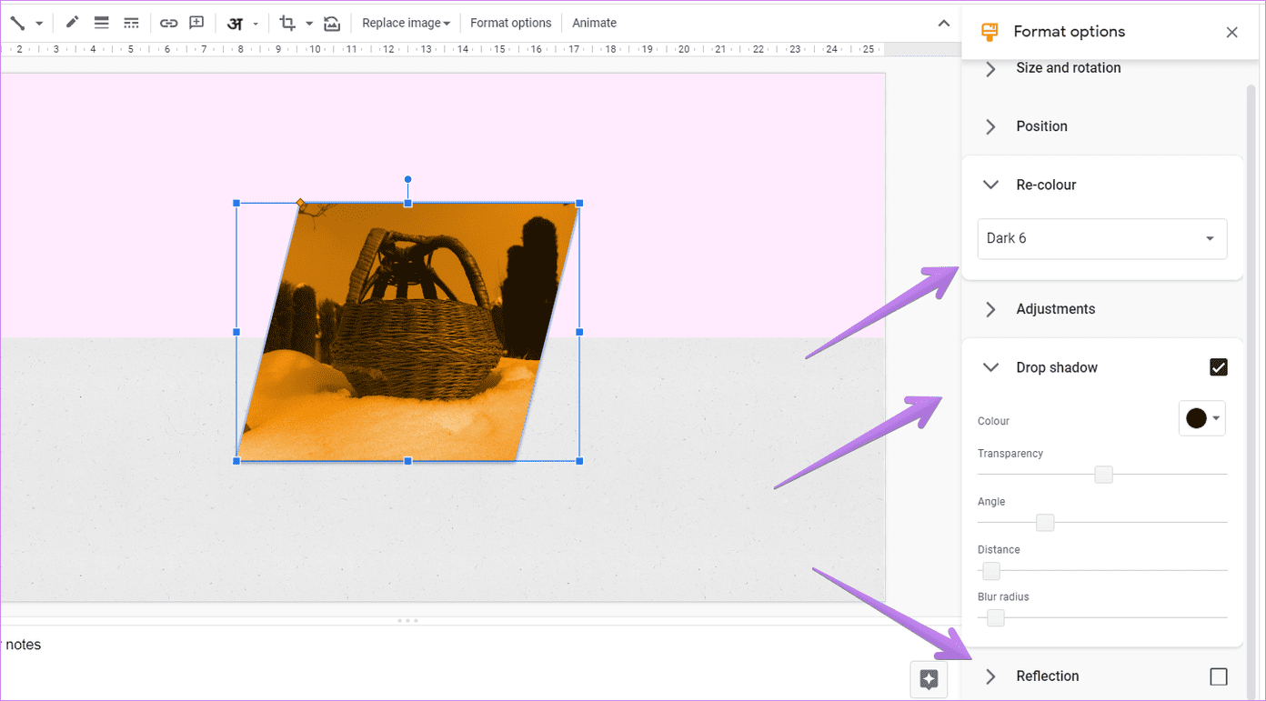Screen dimensions: 1266x701
Task: Click the border colour pencil icon
Action: click(72, 23)
